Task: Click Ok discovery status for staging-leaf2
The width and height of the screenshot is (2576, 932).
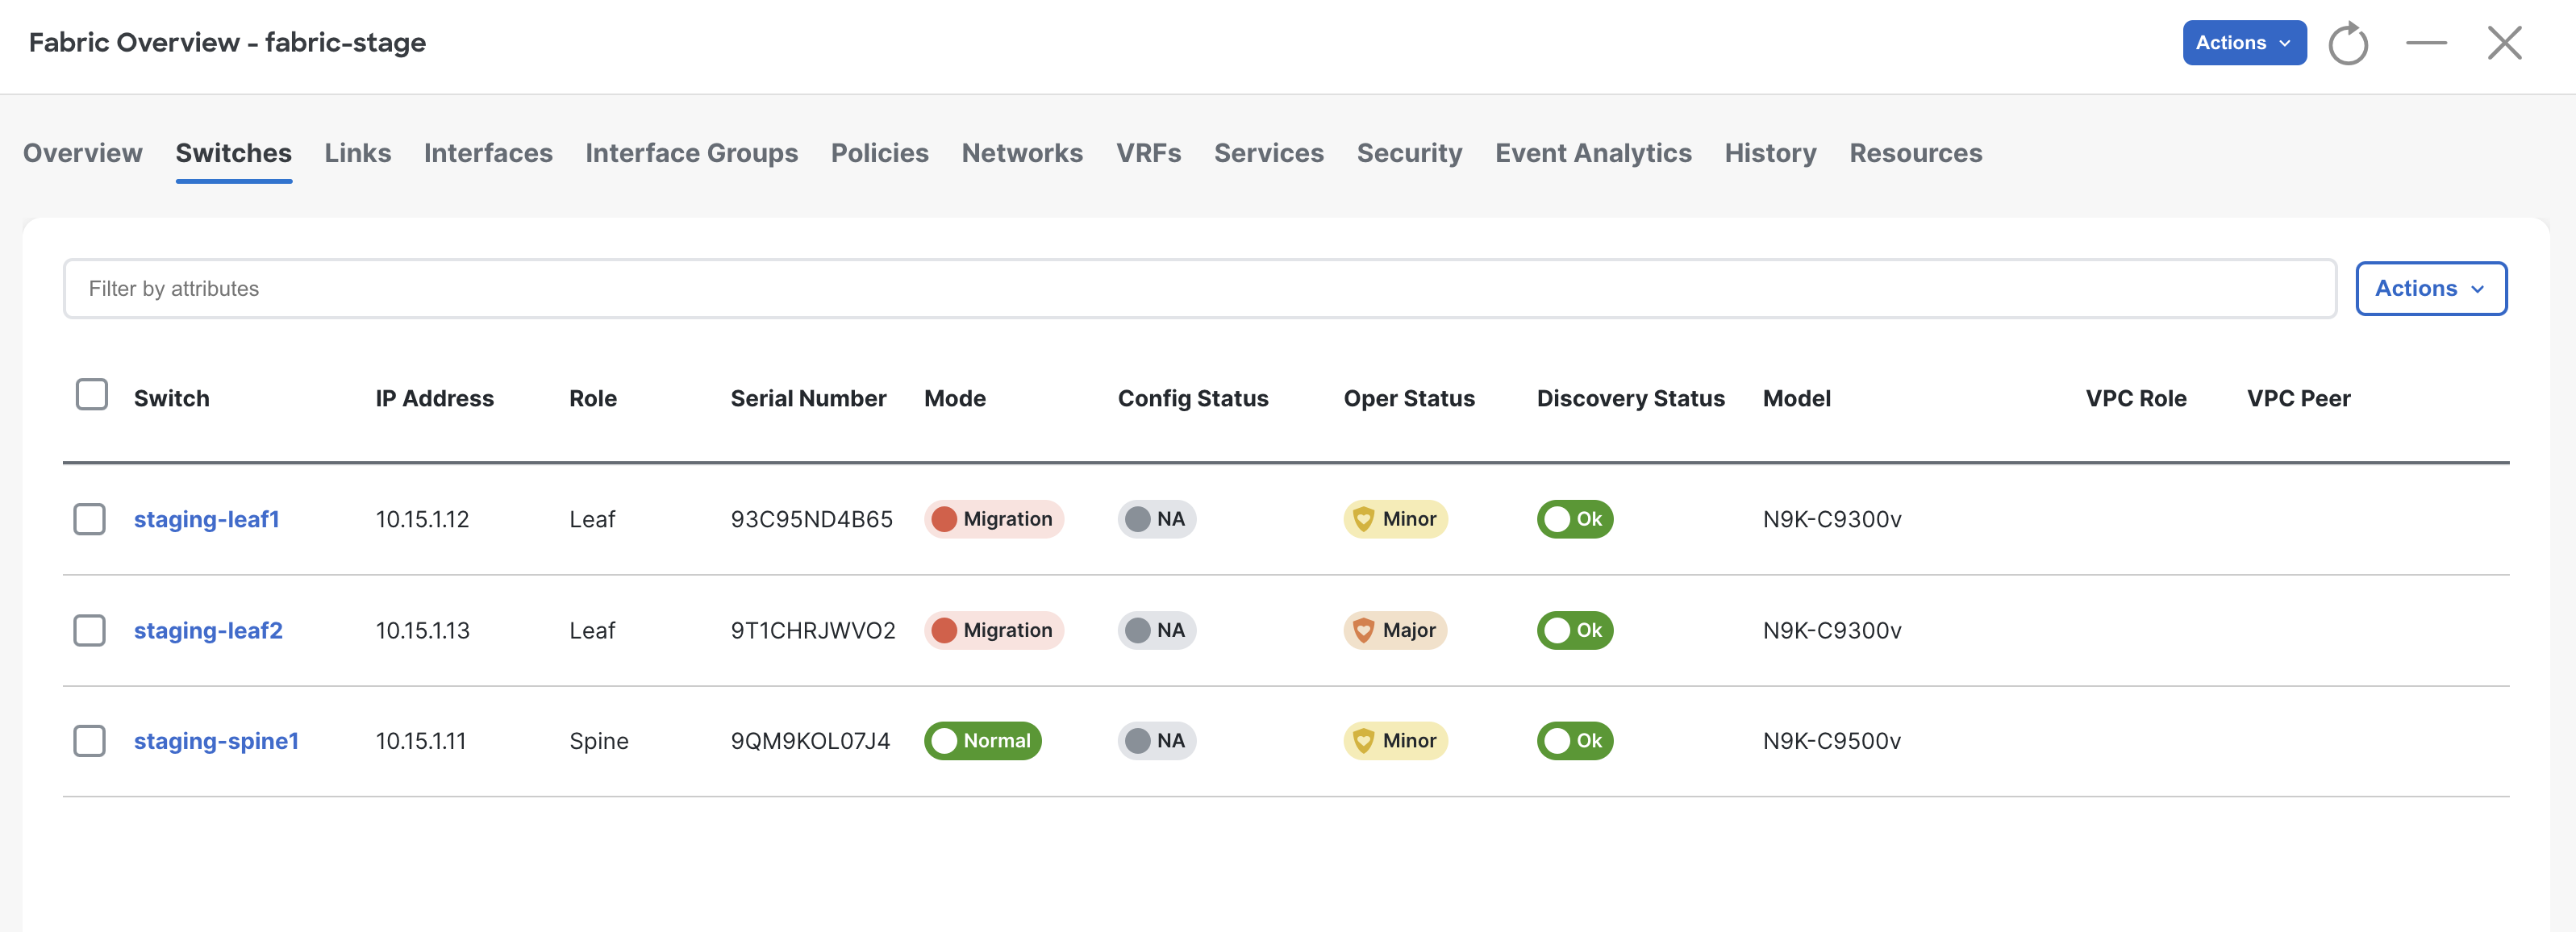Action: click(x=1575, y=630)
